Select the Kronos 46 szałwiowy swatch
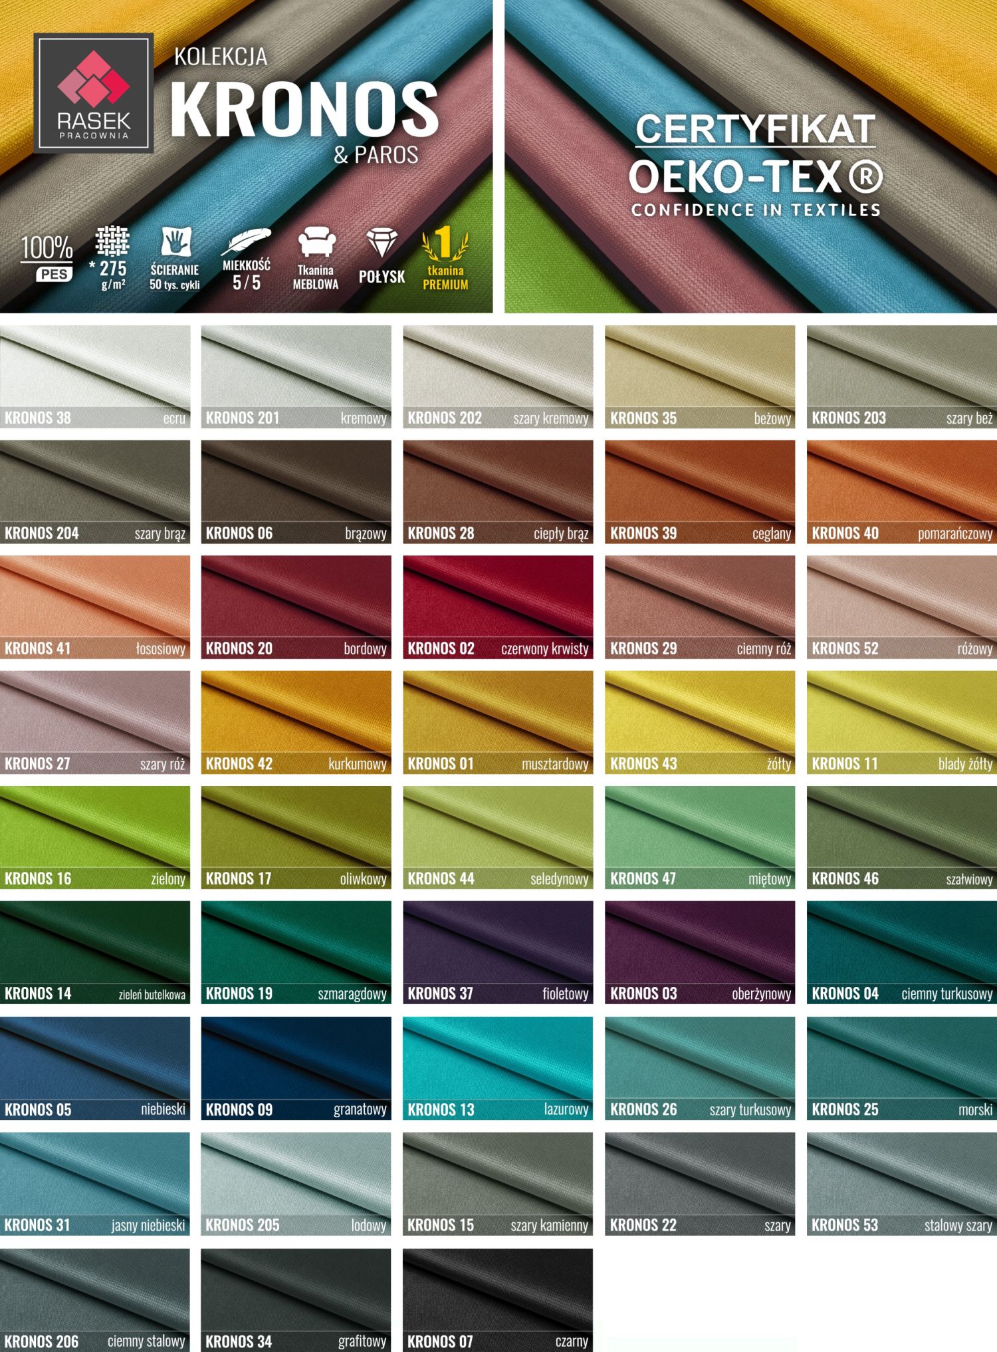Image resolution: width=997 pixels, height=1352 pixels. [x=902, y=838]
